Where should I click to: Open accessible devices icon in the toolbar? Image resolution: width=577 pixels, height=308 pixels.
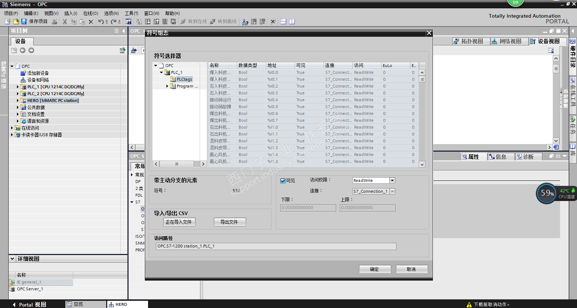pos(245,22)
